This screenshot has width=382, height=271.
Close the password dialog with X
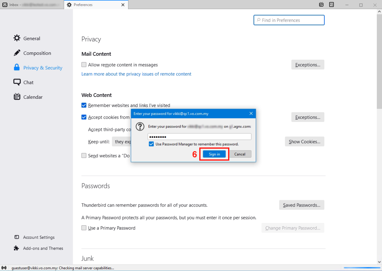[x=251, y=113]
